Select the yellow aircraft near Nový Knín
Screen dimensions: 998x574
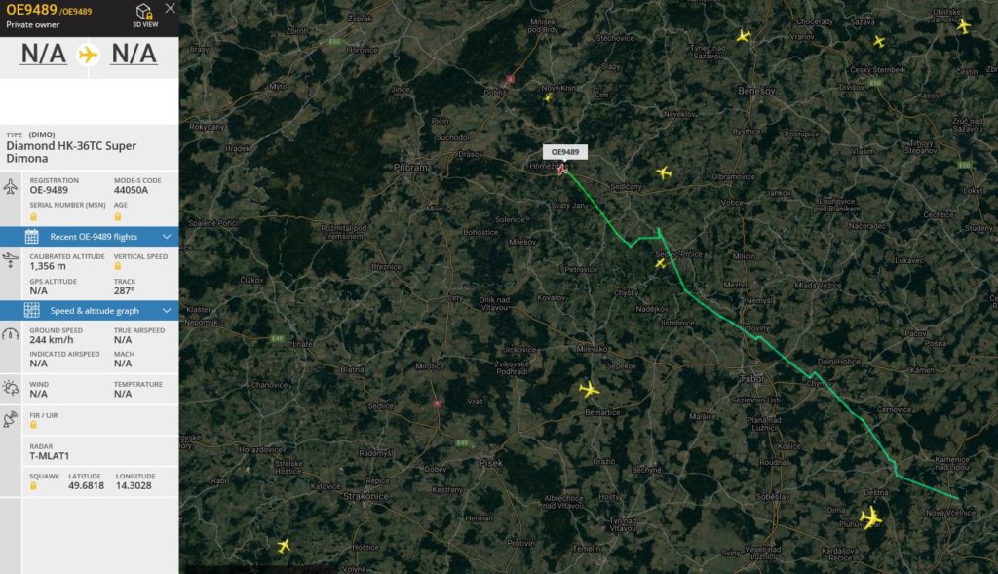coord(548,97)
